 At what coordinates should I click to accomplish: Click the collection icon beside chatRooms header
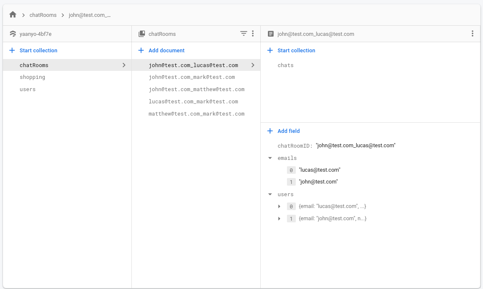click(142, 34)
